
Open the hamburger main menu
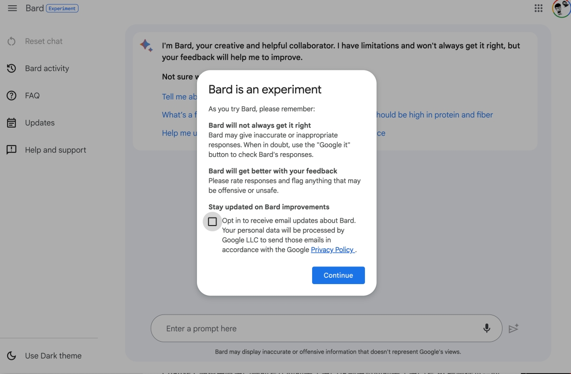coord(12,9)
